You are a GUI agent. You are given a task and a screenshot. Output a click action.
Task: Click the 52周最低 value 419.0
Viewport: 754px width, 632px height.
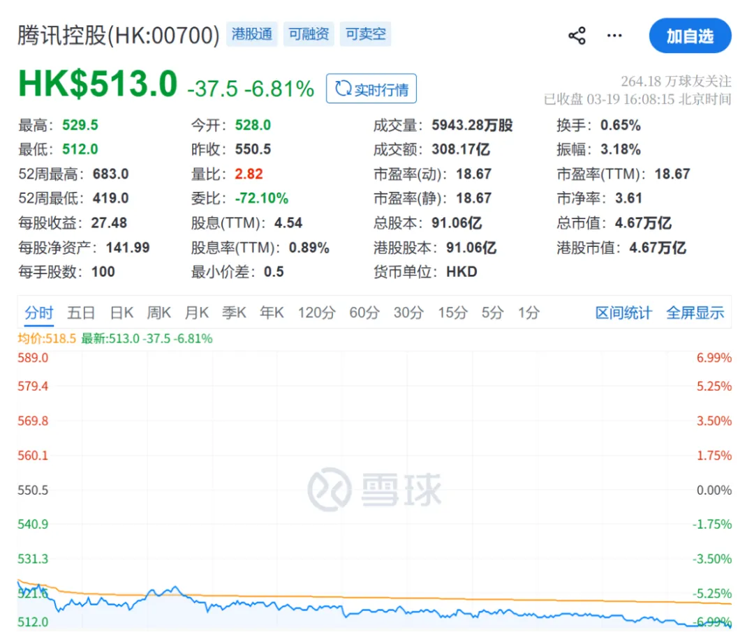click(x=110, y=198)
